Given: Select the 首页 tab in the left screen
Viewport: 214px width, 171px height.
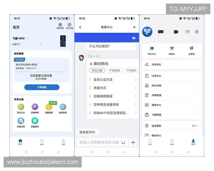Looking at the screenshot, I should [x=20, y=142].
